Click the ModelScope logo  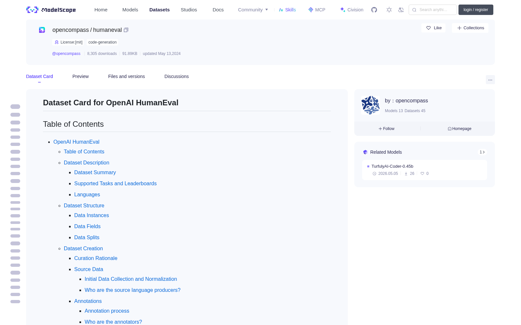(x=51, y=10)
